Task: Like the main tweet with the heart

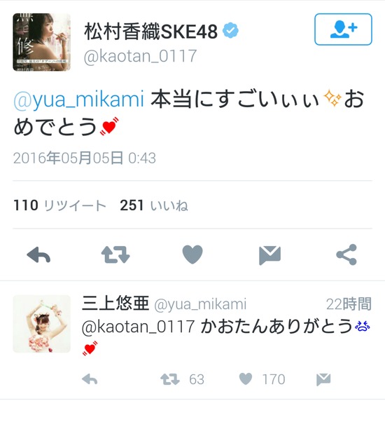Action: [192, 254]
